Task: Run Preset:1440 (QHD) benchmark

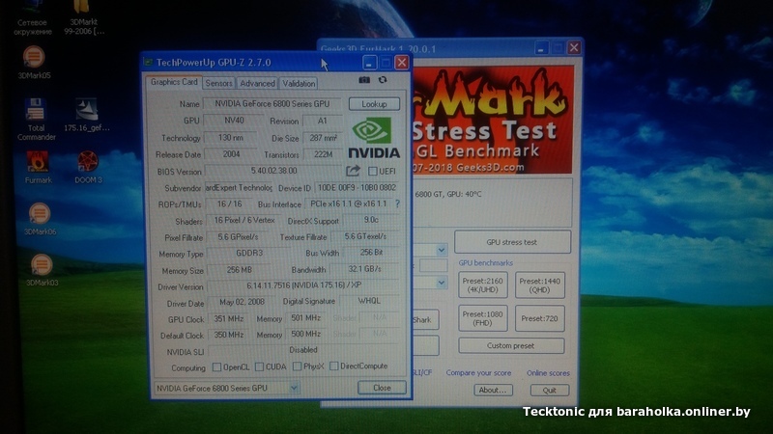Action: pyautogui.click(x=540, y=285)
